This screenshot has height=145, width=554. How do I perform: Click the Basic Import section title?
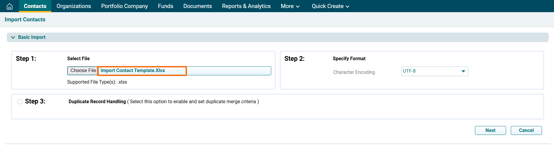(32, 37)
